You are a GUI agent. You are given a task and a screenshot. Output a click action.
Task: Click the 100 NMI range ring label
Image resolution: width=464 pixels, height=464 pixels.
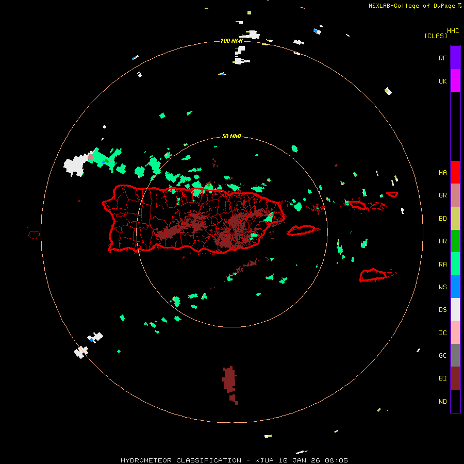pyautogui.click(x=231, y=41)
